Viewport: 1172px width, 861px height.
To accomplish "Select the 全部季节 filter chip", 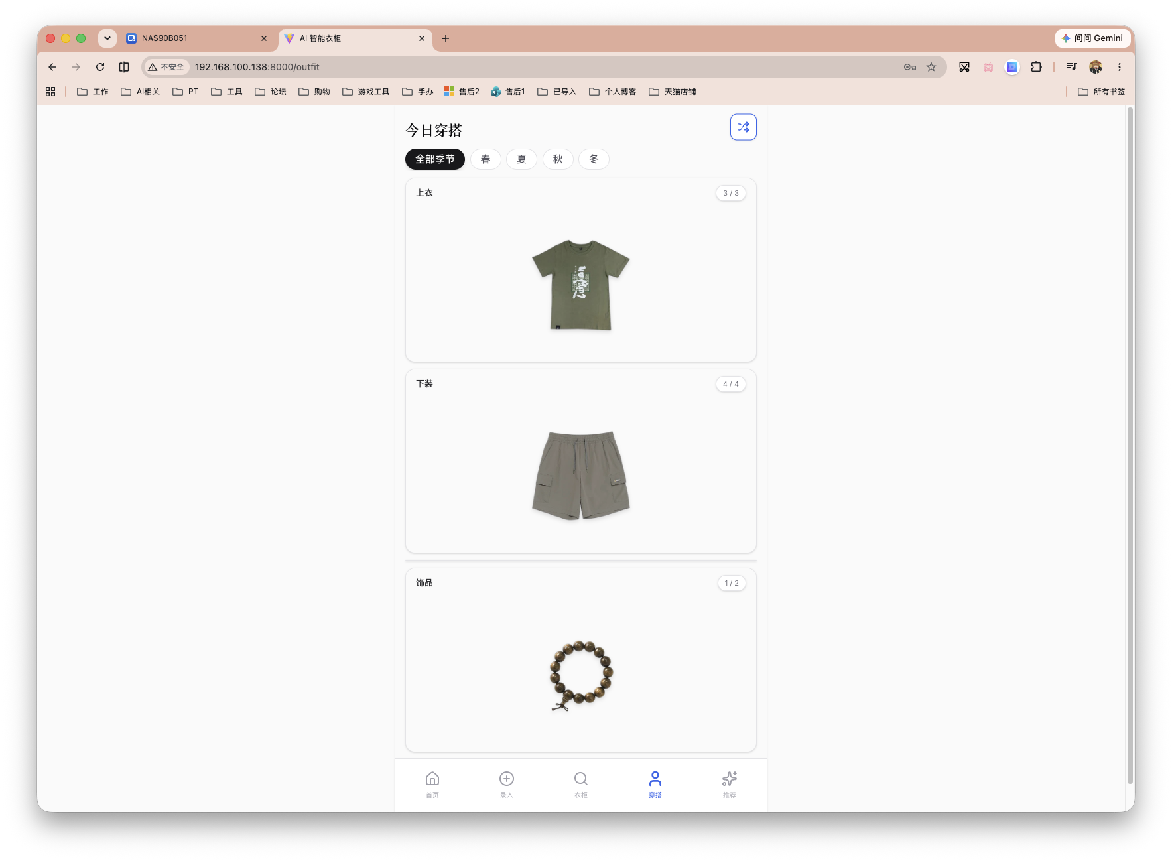I will tap(435, 159).
